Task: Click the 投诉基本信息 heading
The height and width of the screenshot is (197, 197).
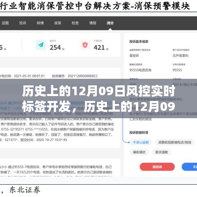Action: click(x=139, y=41)
